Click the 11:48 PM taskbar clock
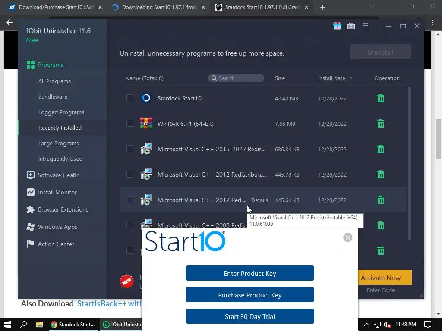This screenshot has height=331, width=442. (x=406, y=325)
